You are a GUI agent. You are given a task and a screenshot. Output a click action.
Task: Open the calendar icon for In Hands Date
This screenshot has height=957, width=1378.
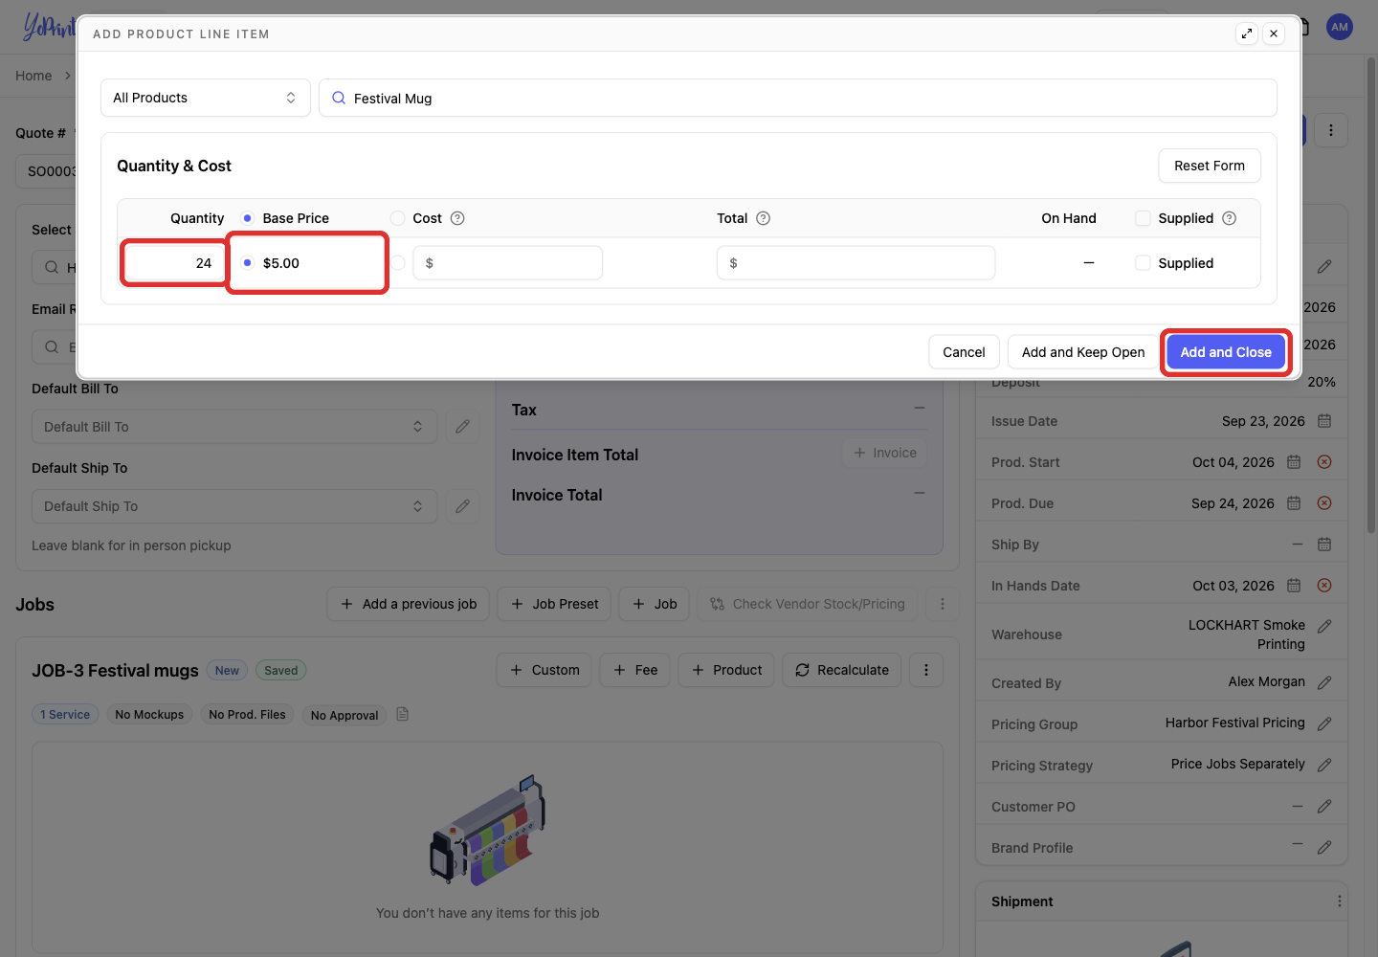pos(1294,586)
